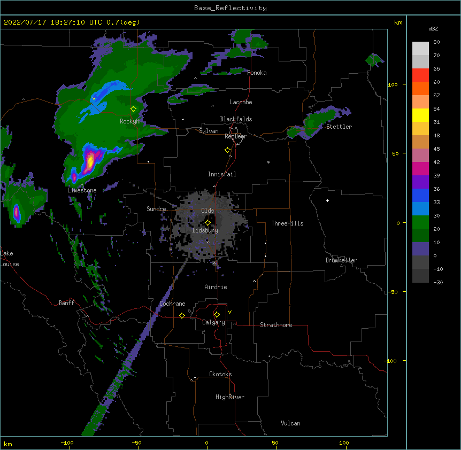Click the km unit label at bottom-left
Image resolution: width=461 pixels, height=450 pixels.
coord(8,444)
